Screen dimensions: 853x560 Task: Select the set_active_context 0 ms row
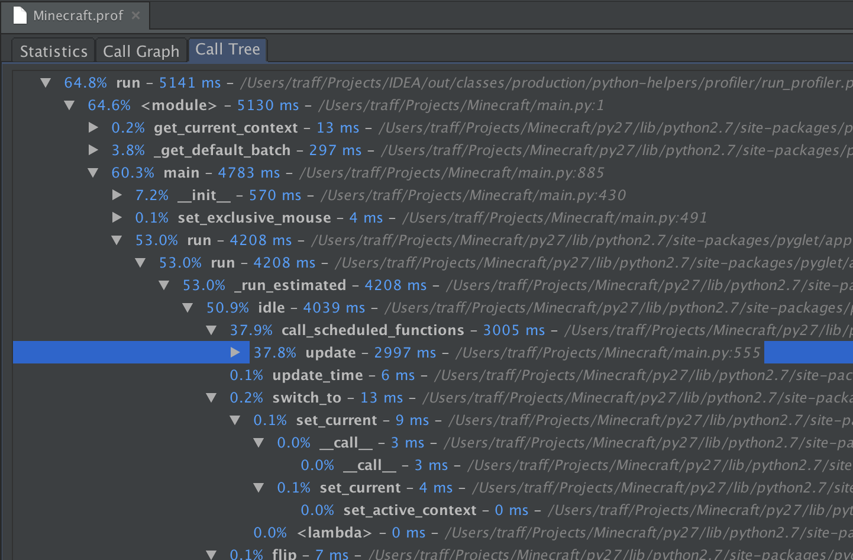tap(433, 510)
